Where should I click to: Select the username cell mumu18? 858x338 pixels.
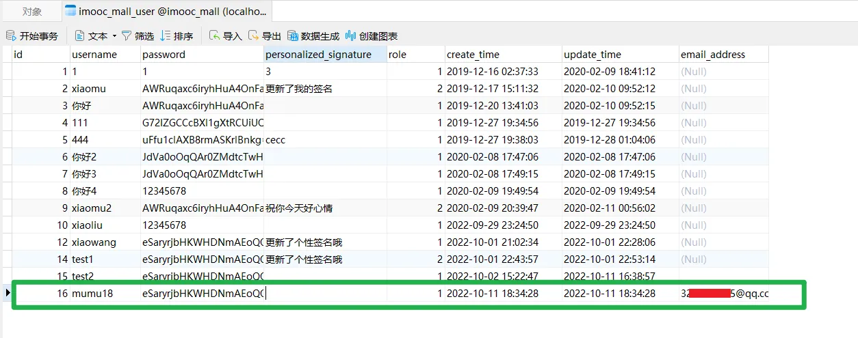[105, 294]
